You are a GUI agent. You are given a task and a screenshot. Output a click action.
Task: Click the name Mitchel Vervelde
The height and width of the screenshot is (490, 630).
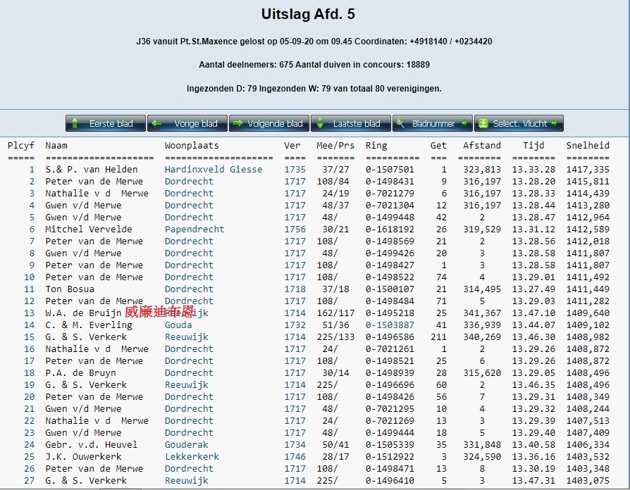(92, 229)
